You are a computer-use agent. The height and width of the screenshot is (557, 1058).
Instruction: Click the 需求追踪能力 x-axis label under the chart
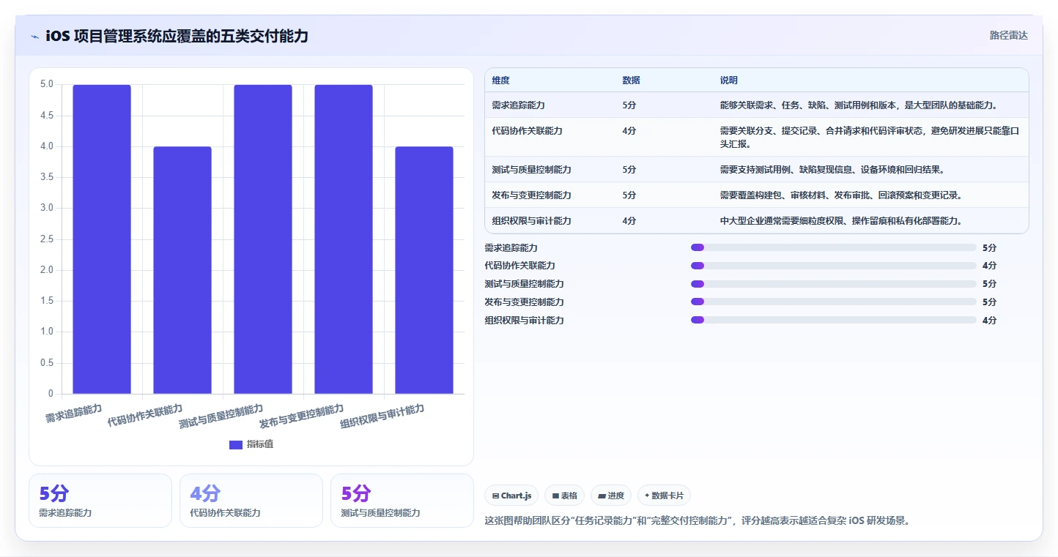[74, 414]
